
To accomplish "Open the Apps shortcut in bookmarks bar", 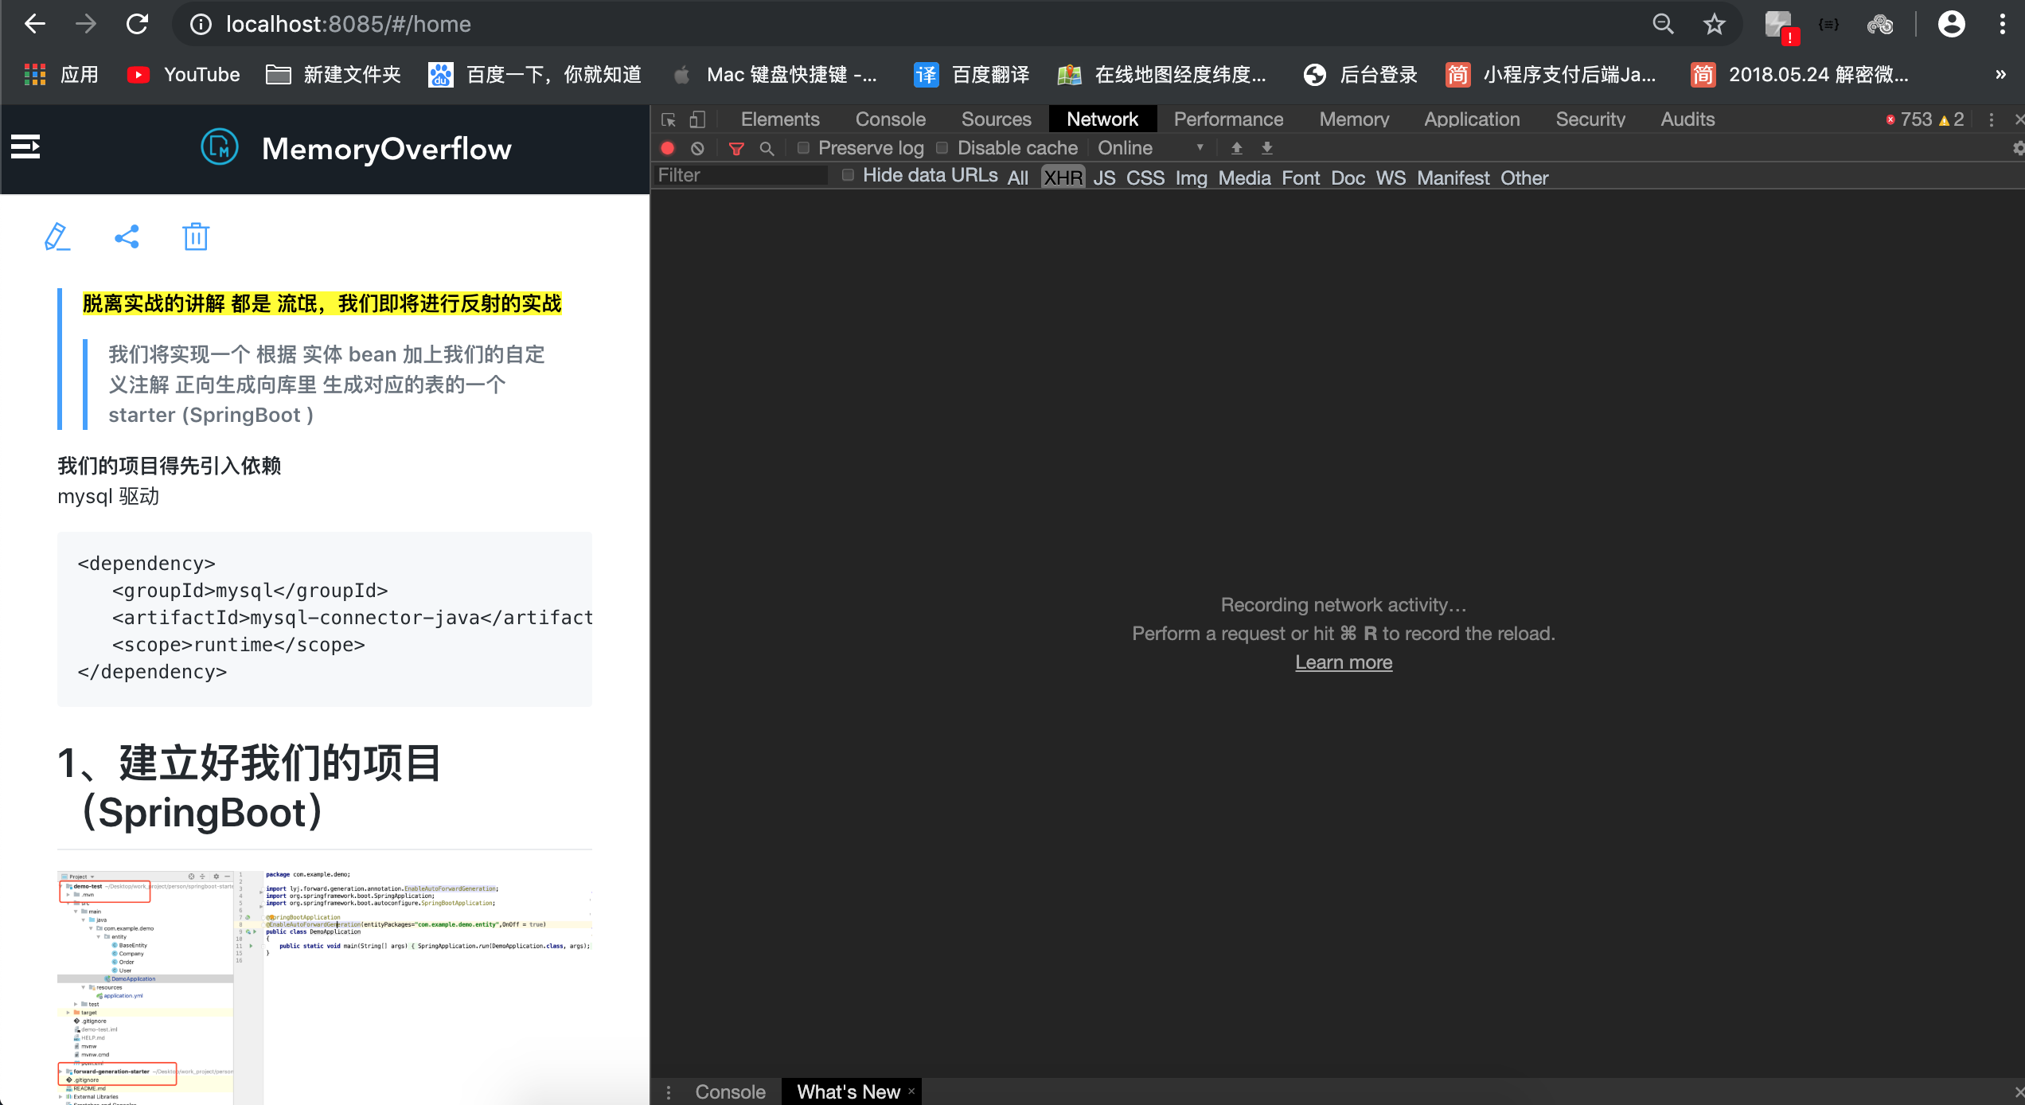I will pyautogui.click(x=61, y=75).
